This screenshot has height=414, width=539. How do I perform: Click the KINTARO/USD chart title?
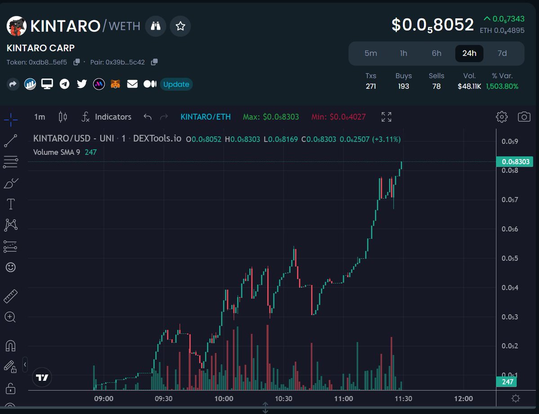tap(107, 138)
